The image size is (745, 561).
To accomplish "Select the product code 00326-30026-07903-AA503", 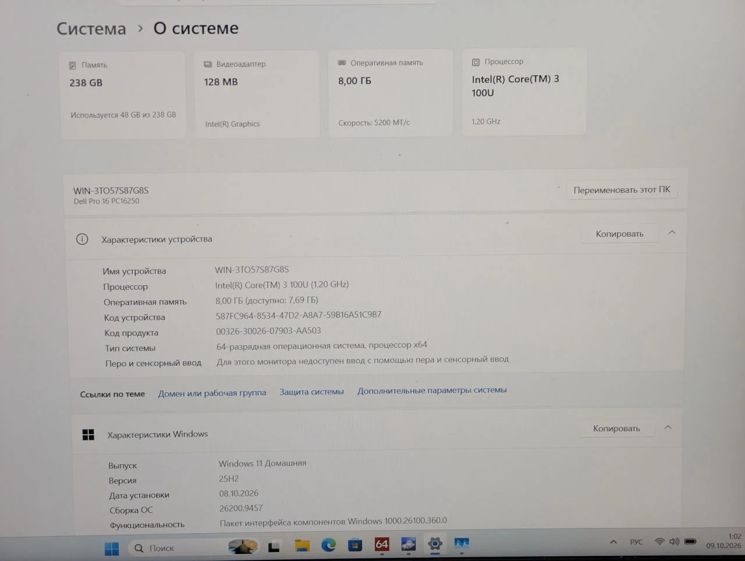I will (268, 331).
